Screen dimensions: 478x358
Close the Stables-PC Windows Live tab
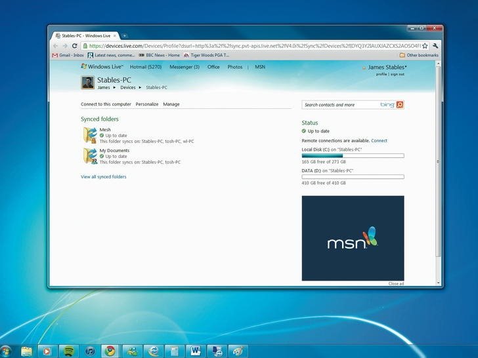(115, 36)
